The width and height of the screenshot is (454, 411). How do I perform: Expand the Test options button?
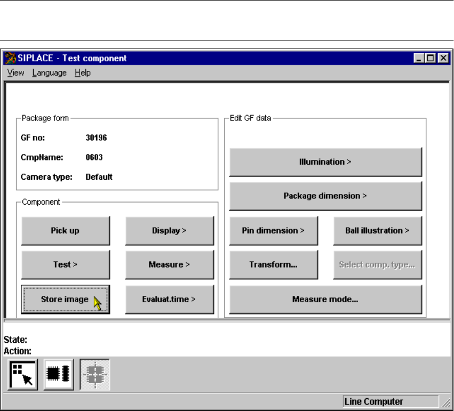point(65,265)
